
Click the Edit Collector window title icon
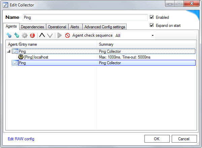point(5,5)
